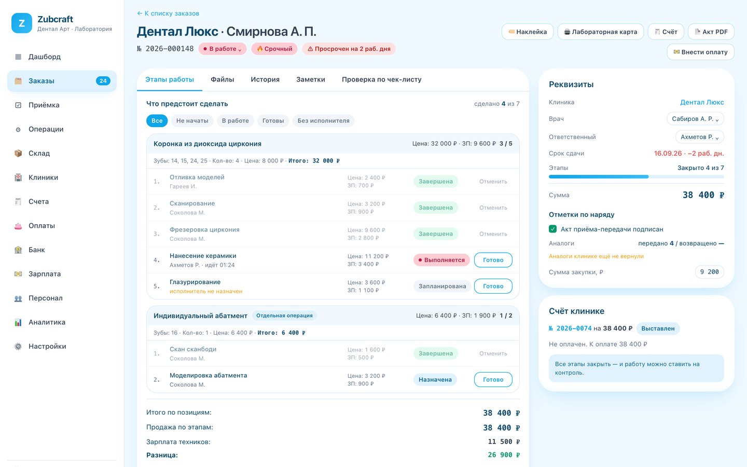Switch to the История tab

click(x=265, y=79)
